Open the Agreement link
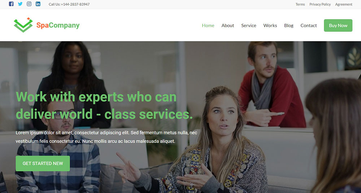This screenshot has width=361, height=193. pyautogui.click(x=344, y=4)
